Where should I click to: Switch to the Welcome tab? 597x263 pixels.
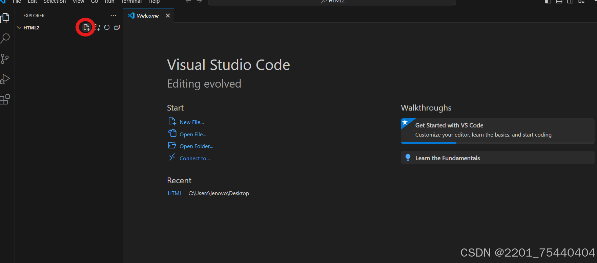pos(148,16)
